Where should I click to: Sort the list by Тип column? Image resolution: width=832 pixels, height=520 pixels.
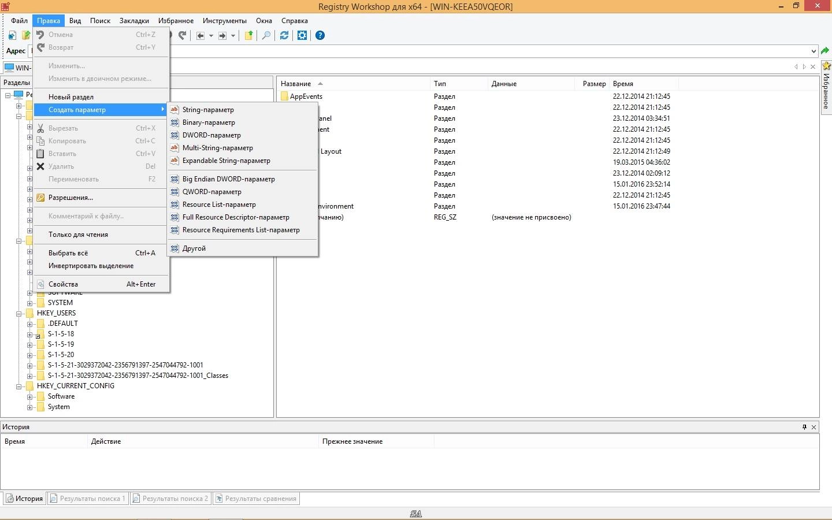(459, 84)
